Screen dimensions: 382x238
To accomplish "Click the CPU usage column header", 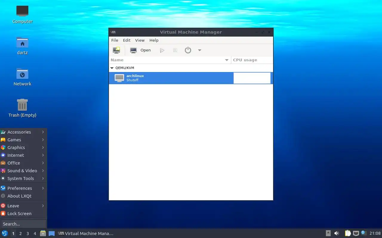I will click(x=252, y=60).
